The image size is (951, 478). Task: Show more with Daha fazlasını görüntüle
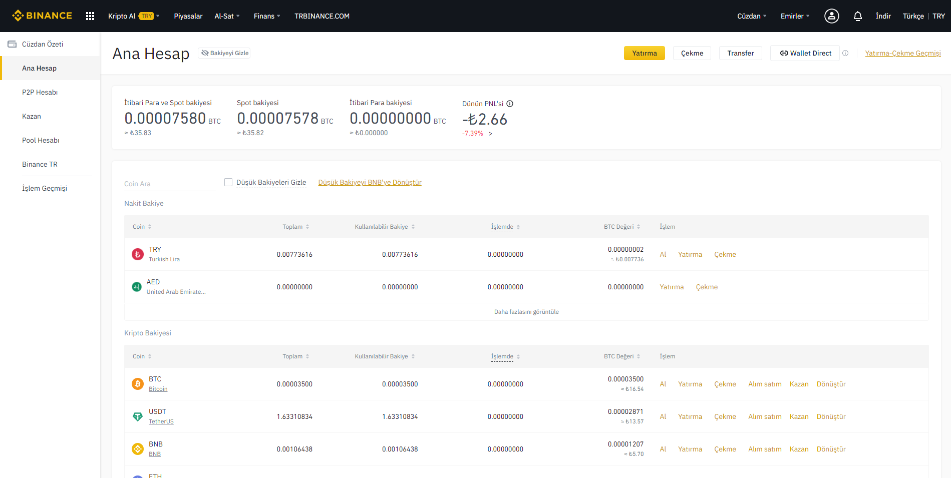[x=526, y=312]
